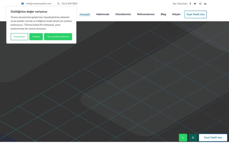Click the floating WhatsApp chat button
Viewport: 229px width, 143px height.
pyautogui.click(x=193, y=138)
